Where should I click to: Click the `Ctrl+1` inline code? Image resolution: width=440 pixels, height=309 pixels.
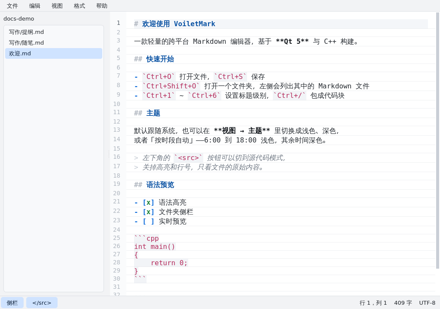(x=159, y=96)
